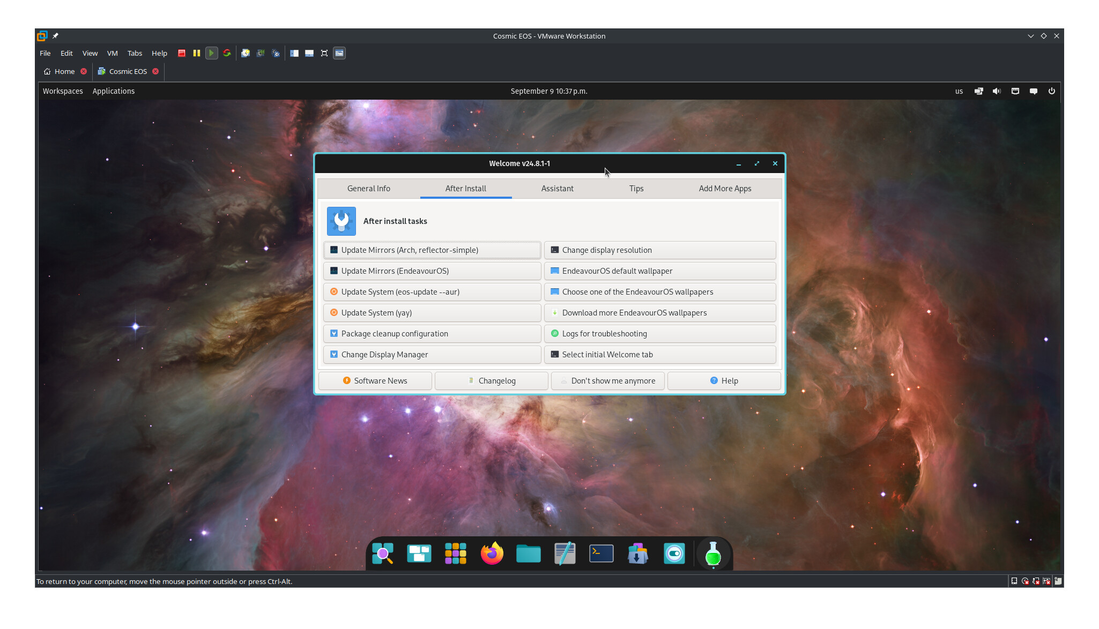
Task: Open the Tabs menu
Action: point(135,53)
